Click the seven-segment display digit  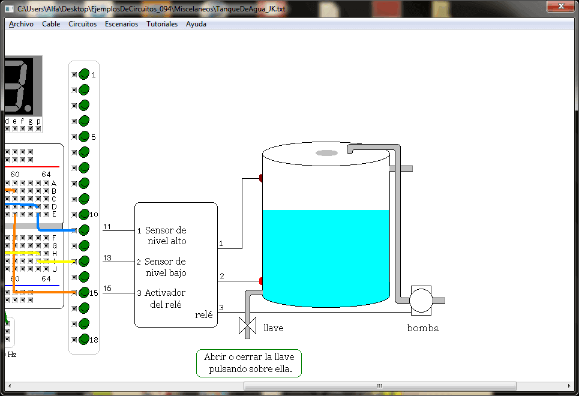tap(17, 85)
